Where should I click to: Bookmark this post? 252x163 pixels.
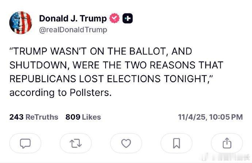(x=176, y=143)
